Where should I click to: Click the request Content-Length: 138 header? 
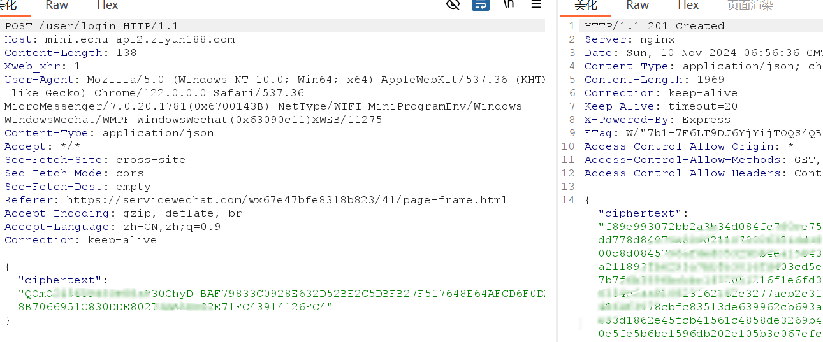[71, 53]
